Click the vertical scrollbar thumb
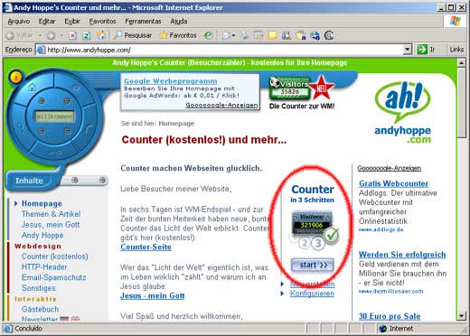This screenshot has height=336, width=470. (x=461, y=102)
